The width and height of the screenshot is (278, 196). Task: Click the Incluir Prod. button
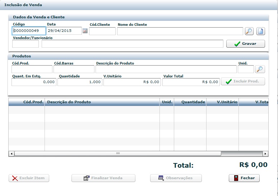click(x=243, y=81)
